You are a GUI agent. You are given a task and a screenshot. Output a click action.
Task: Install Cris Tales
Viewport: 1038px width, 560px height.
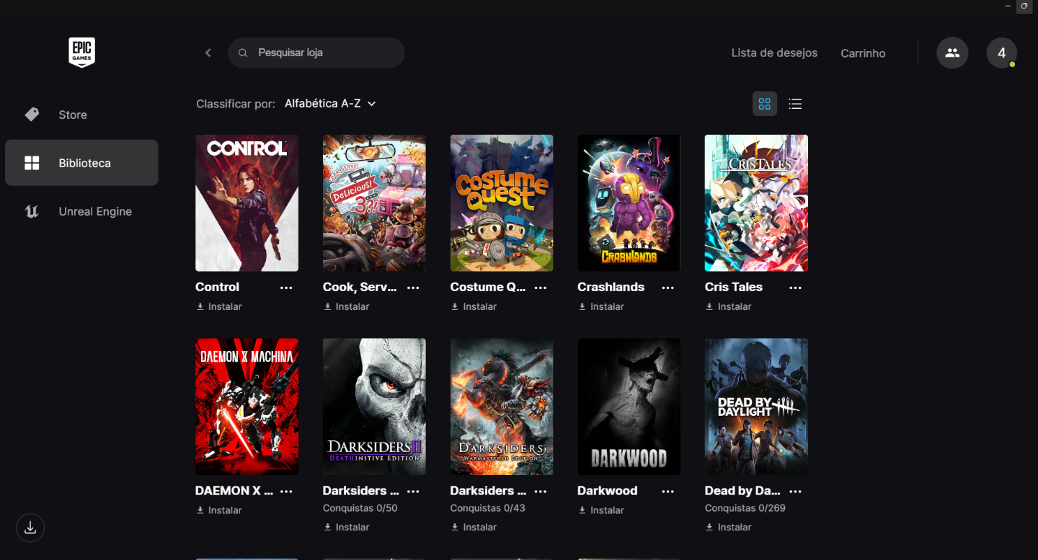(x=728, y=306)
